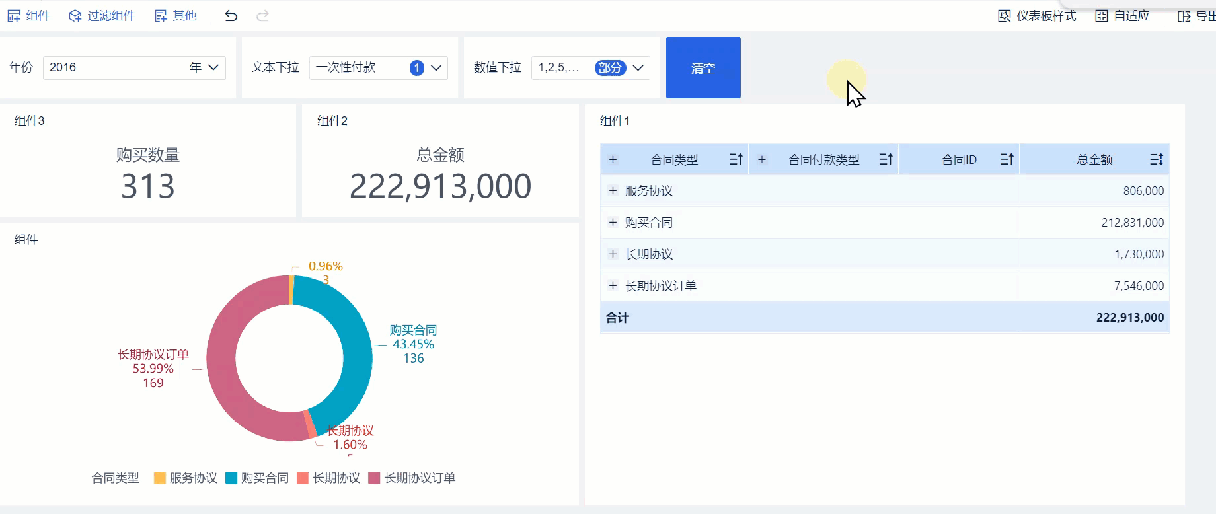Screen dimensions: 1216x514
Task: Select the 212,831,000 amount cell
Action: 1094,223
